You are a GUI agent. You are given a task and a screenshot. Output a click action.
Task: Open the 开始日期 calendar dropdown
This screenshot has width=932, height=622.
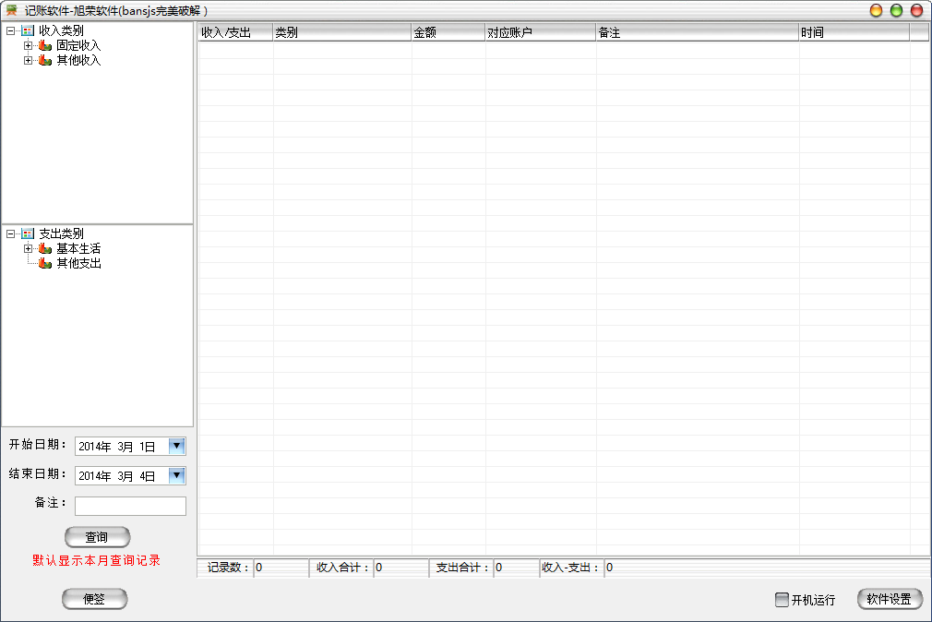pyautogui.click(x=176, y=446)
